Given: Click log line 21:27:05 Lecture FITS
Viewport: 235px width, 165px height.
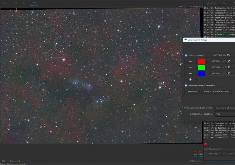Looking at the screenshot, I should (x=219, y=137).
